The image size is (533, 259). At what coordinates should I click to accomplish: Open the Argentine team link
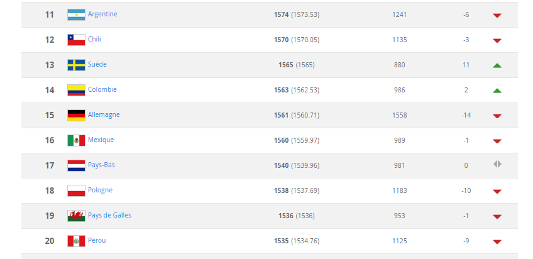point(102,14)
